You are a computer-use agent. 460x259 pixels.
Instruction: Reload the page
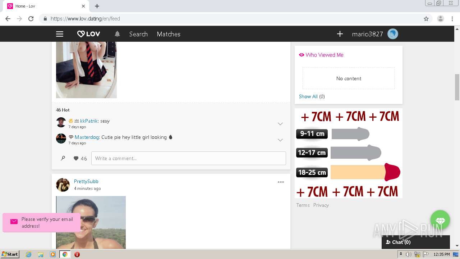click(x=31, y=19)
